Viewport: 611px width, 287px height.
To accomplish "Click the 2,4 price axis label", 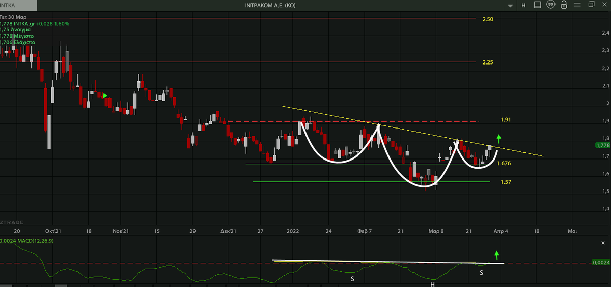I will (605, 33).
